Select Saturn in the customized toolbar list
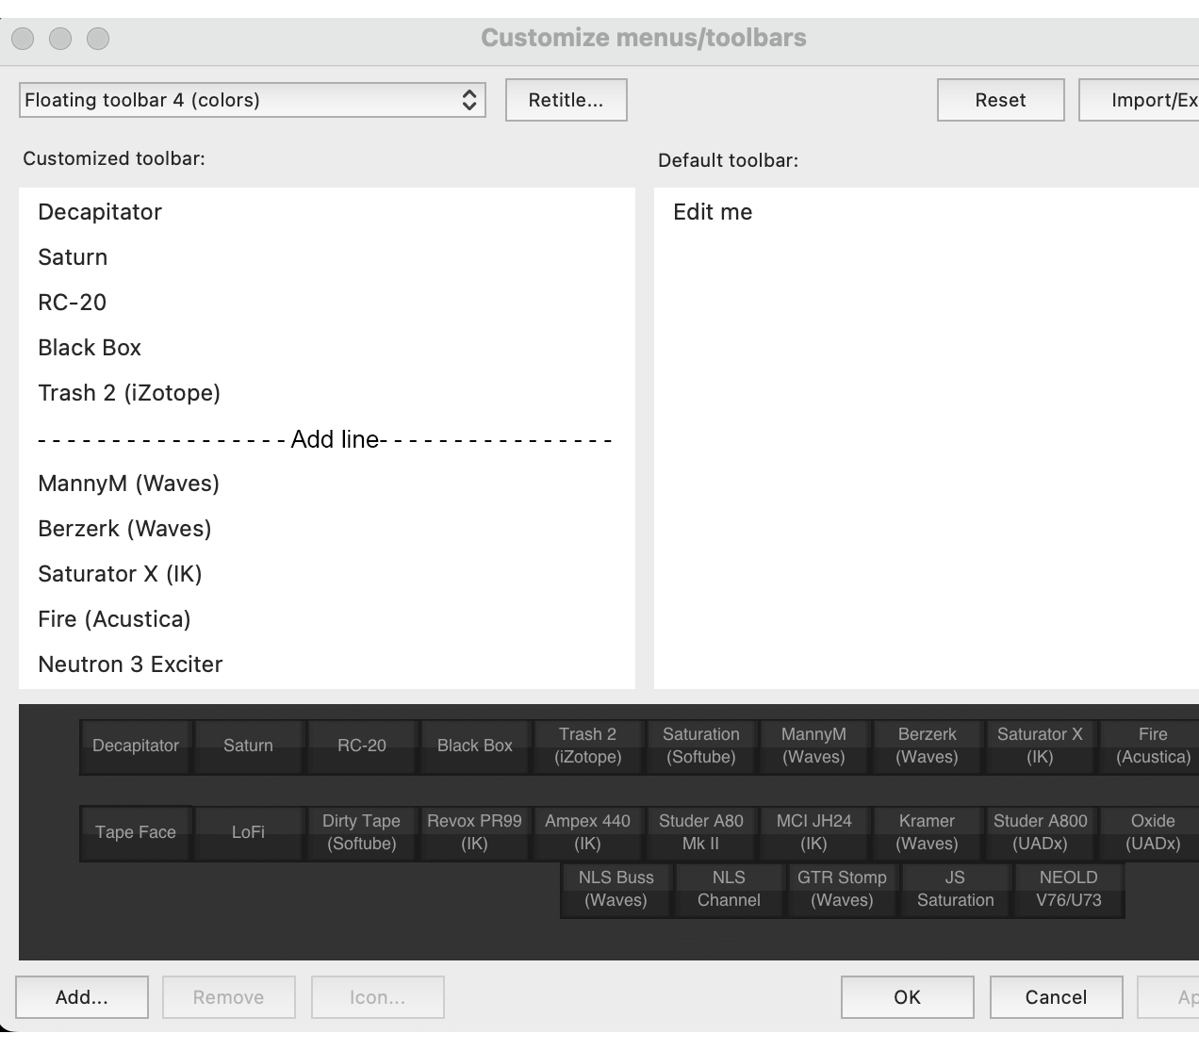 coord(326,257)
